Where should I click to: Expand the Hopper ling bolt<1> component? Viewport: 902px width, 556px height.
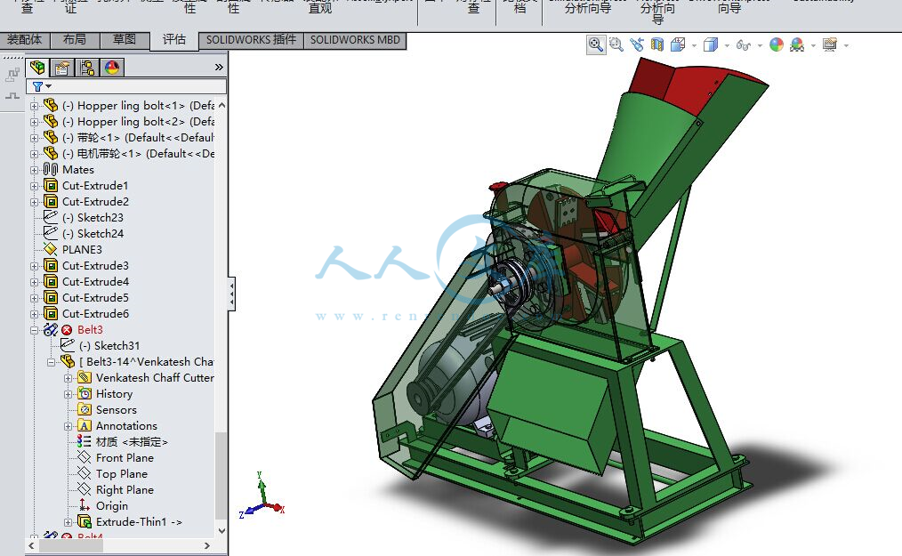click(35, 106)
